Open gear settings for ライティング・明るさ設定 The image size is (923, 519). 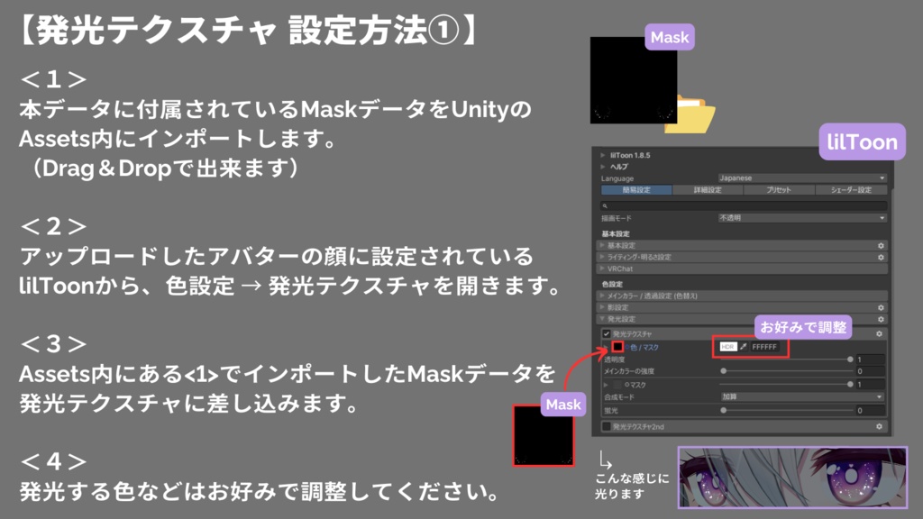pos(881,258)
